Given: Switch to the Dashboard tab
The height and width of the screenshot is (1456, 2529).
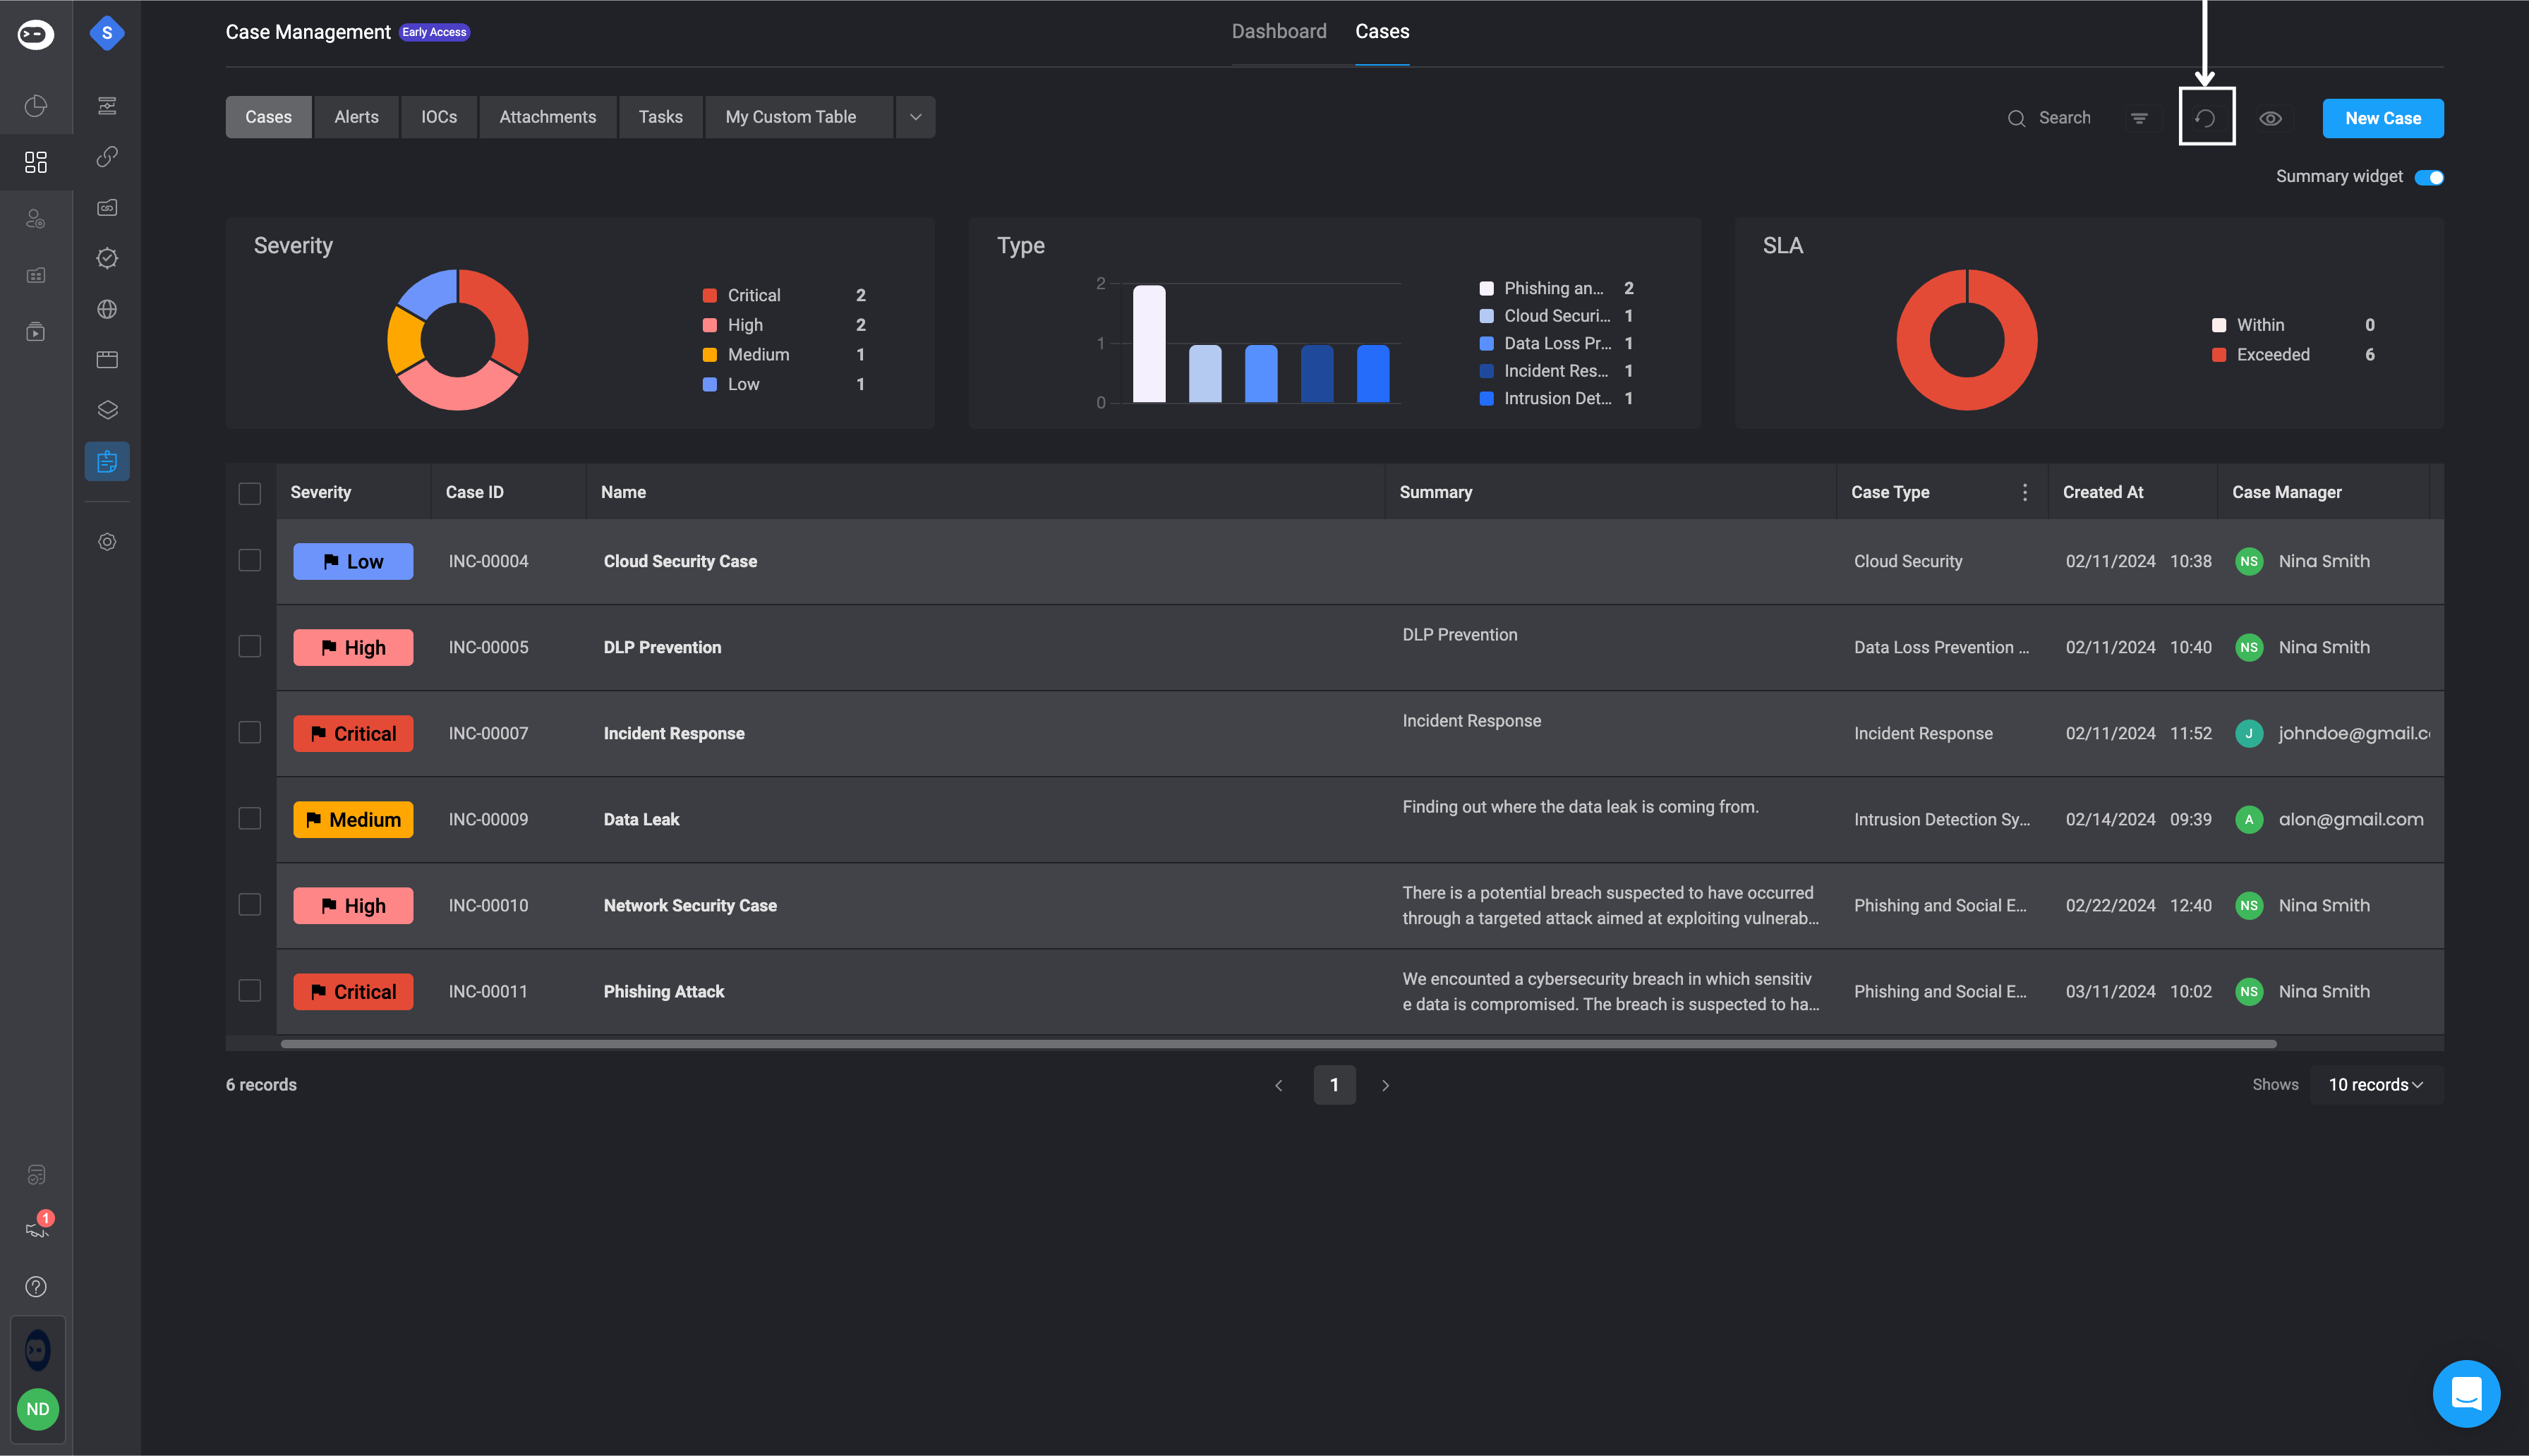Looking at the screenshot, I should tap(1278, 31).
